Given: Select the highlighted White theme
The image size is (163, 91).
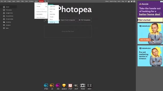Looking at the screenshot, I should [x=53, y=22].
